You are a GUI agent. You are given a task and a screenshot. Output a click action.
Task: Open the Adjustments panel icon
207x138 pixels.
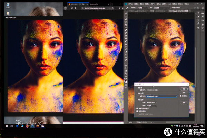(203, 20)
